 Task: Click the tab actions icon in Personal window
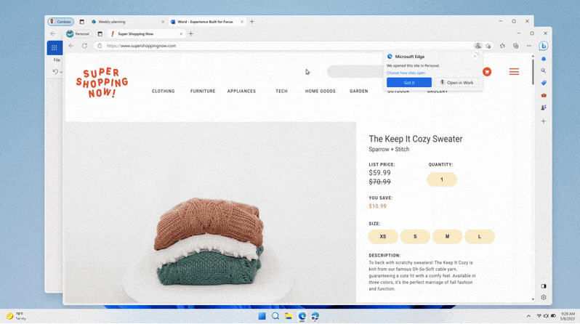coord(100,33)
